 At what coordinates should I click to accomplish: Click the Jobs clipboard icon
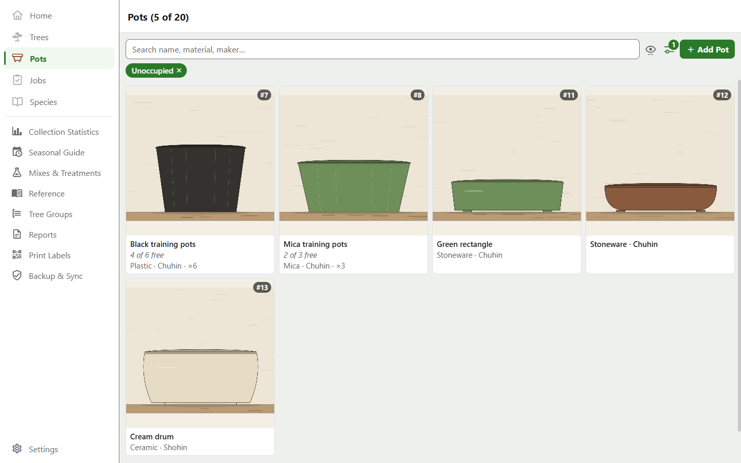point(17,80)
